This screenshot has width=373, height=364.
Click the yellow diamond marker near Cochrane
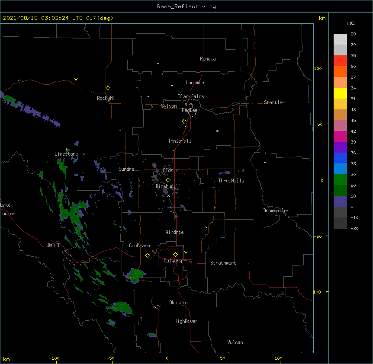click(x=147, y=255)
